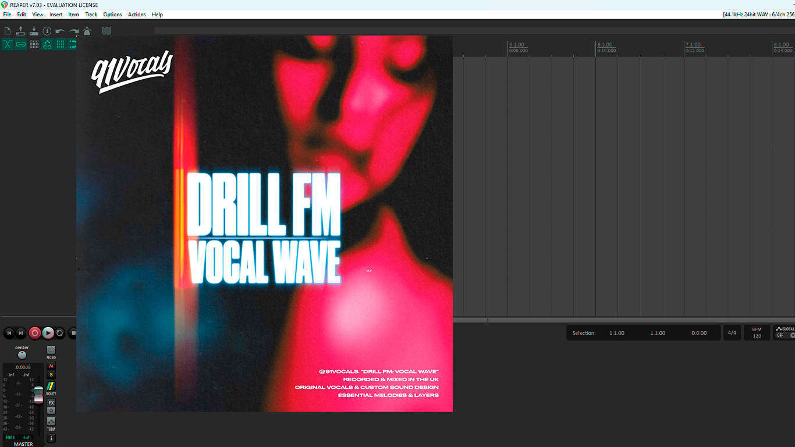Image resolution: width=795 pixels, height=447 pixels.
Task: Click the master pan knob labeled center
Action: (22, 355)
